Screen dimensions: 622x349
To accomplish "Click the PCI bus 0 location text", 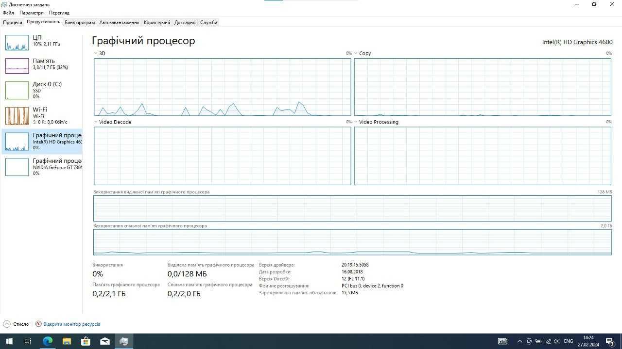I will pyautogui.click(x=372, y=286).
